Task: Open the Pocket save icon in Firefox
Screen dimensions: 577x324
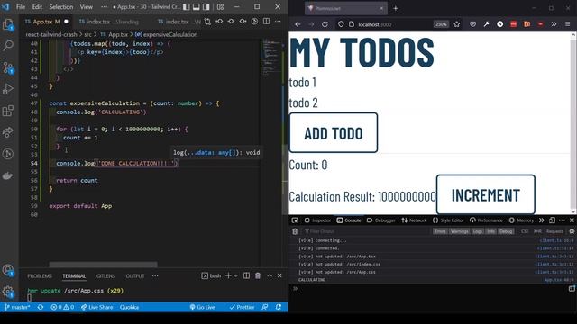Action: tap(472, 24)
